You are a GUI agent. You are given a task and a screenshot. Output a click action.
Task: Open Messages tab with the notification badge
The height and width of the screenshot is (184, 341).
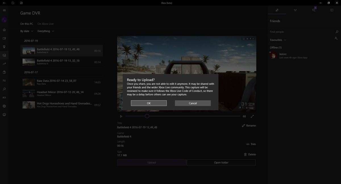(313, 10)
